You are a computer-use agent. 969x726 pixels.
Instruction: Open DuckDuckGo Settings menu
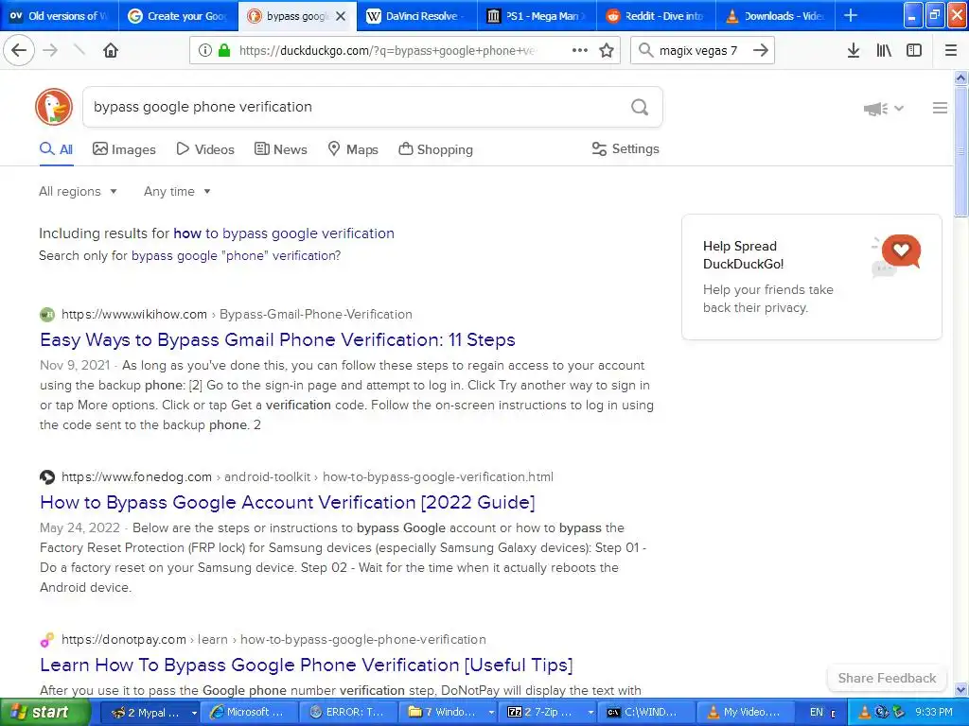(625, 148)
